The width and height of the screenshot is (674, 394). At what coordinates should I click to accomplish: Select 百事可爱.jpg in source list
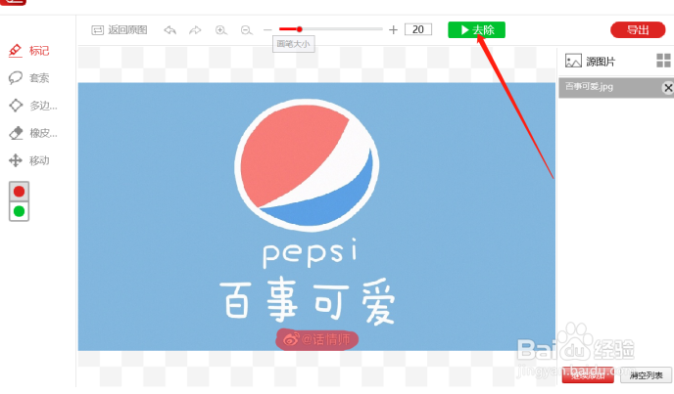point(616,87)
